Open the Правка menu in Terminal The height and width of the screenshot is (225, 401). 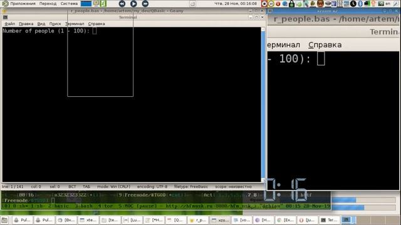(x=26, y=24)
